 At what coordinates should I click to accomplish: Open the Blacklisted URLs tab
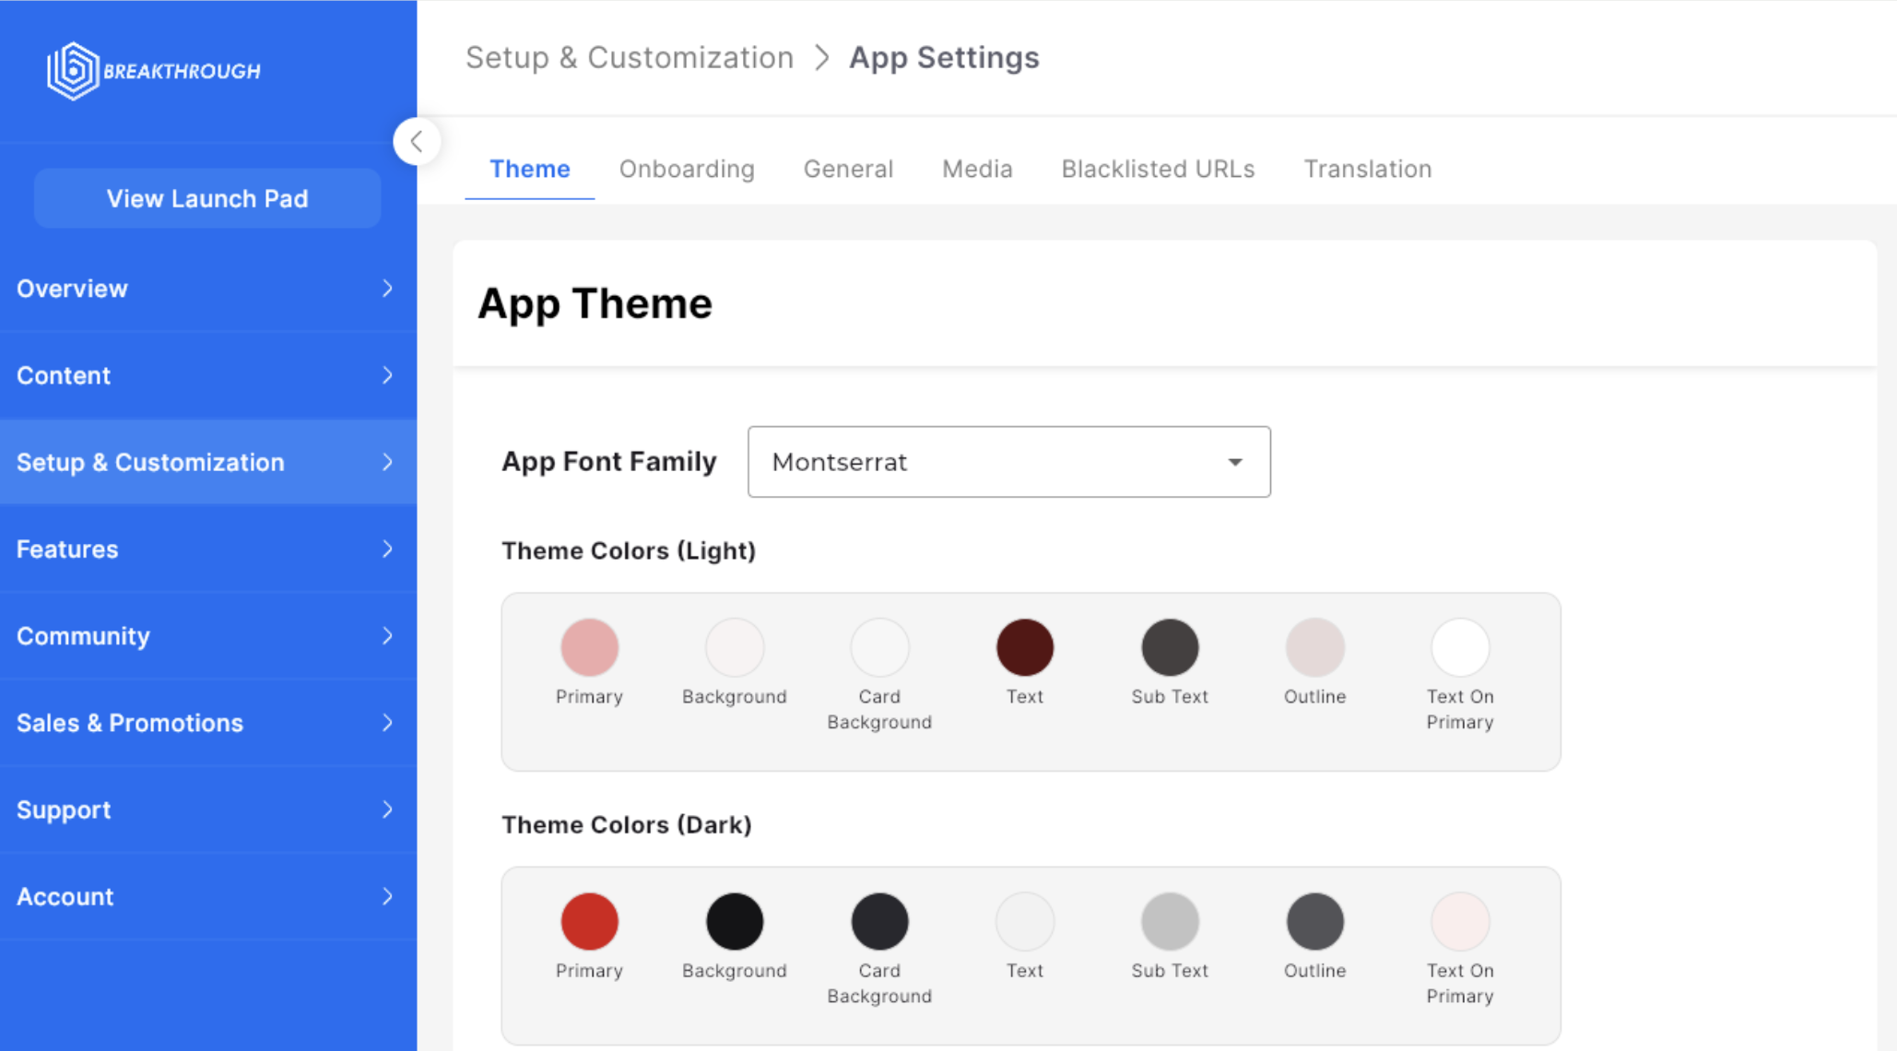click(1158, 169)
